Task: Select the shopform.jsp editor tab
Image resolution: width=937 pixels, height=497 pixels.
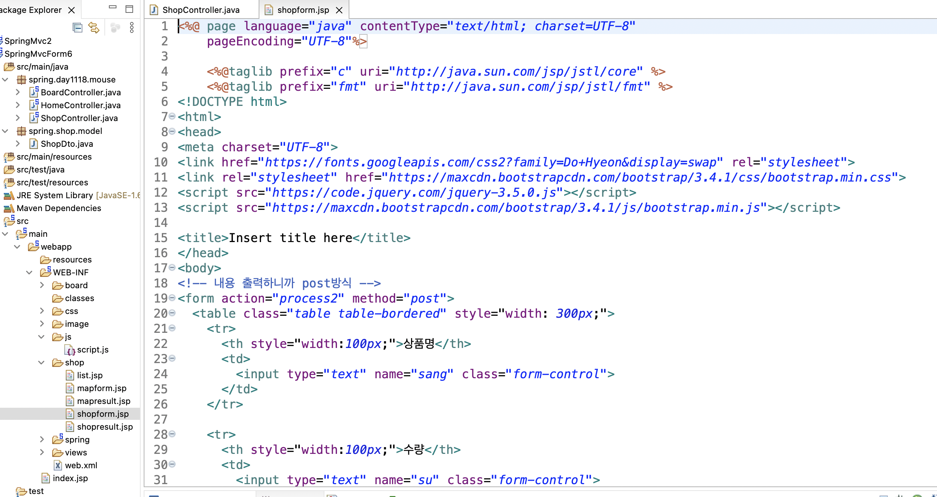Action: tap(303, 10)
